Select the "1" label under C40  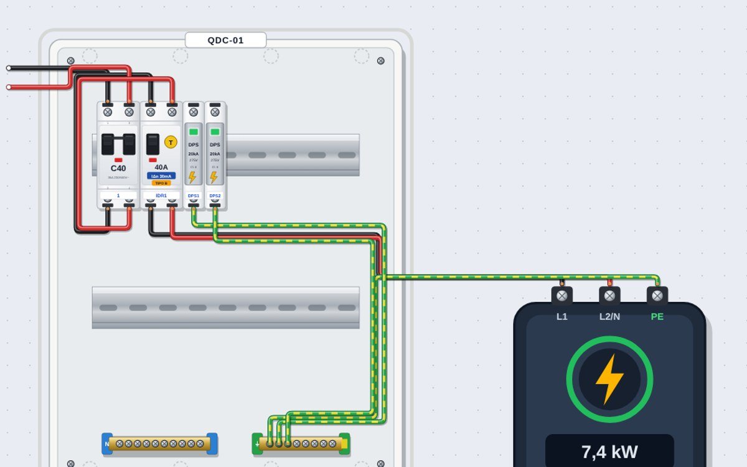click(x=118, y=196)
